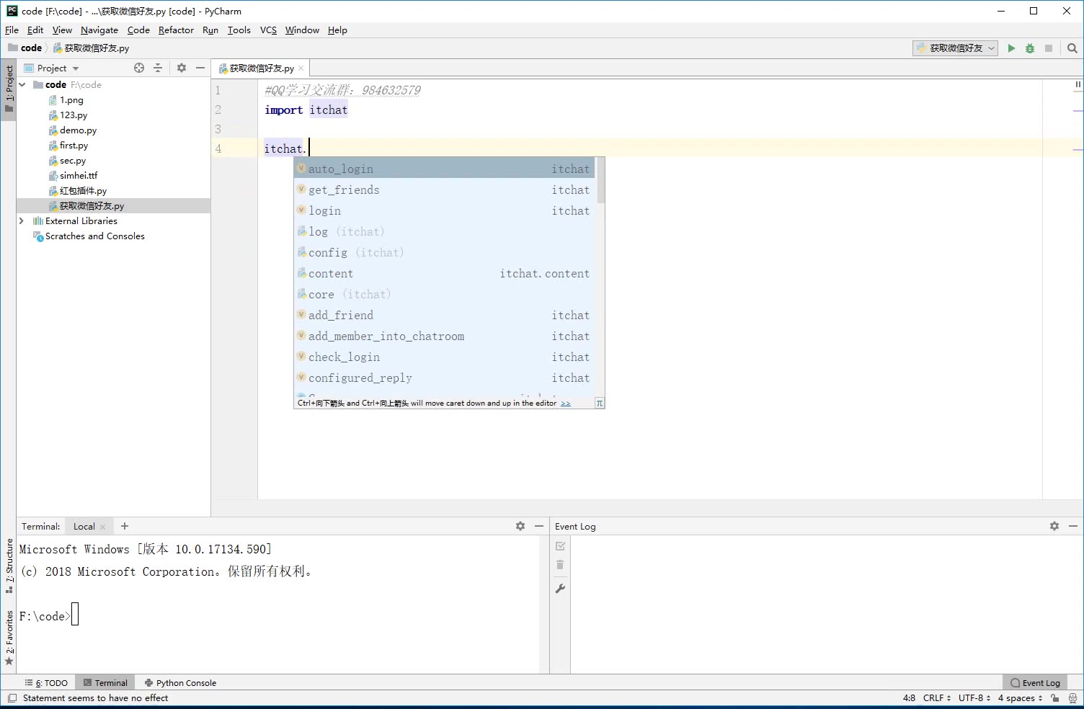
Task: Open Event Log wrench settings icon
Action: [560, 589]
